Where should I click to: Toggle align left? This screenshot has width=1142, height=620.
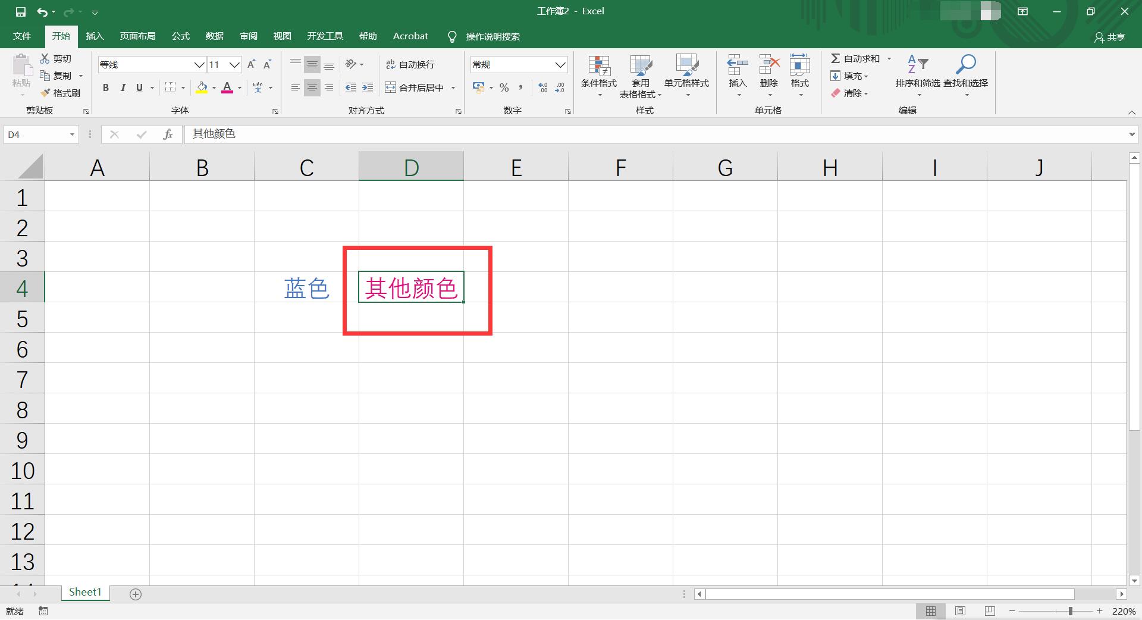tap(296, 87)
